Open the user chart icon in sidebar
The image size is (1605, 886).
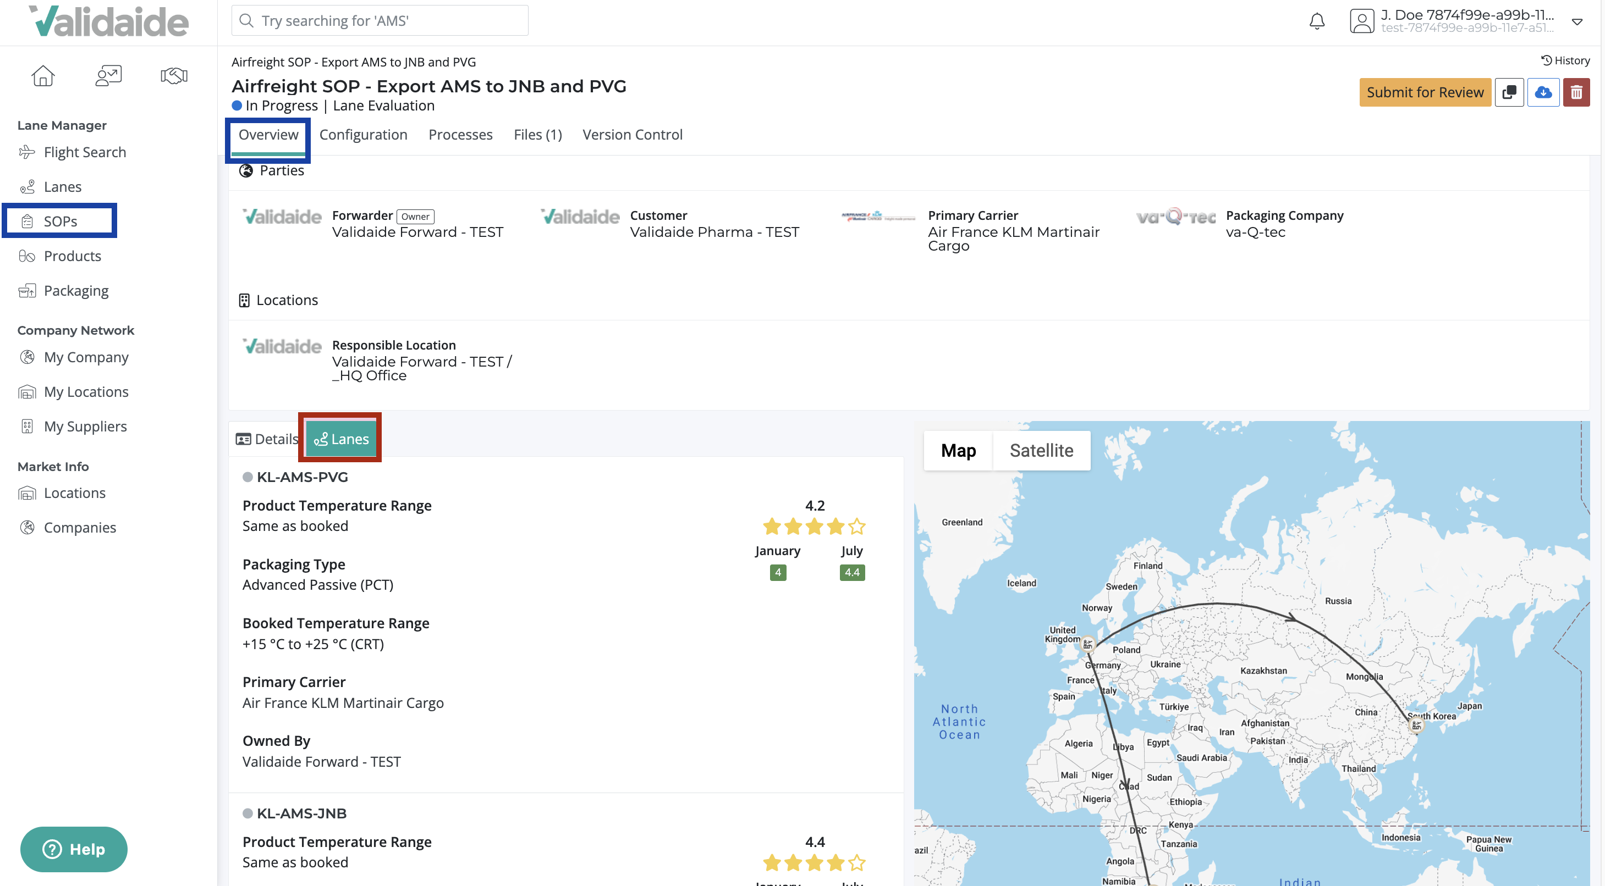click(x=108, y=76)
